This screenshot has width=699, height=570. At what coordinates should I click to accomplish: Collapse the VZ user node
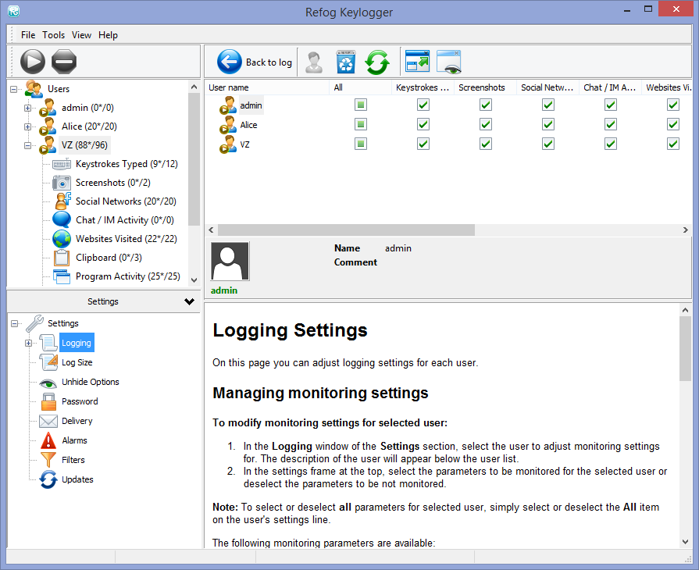(27, 145)
